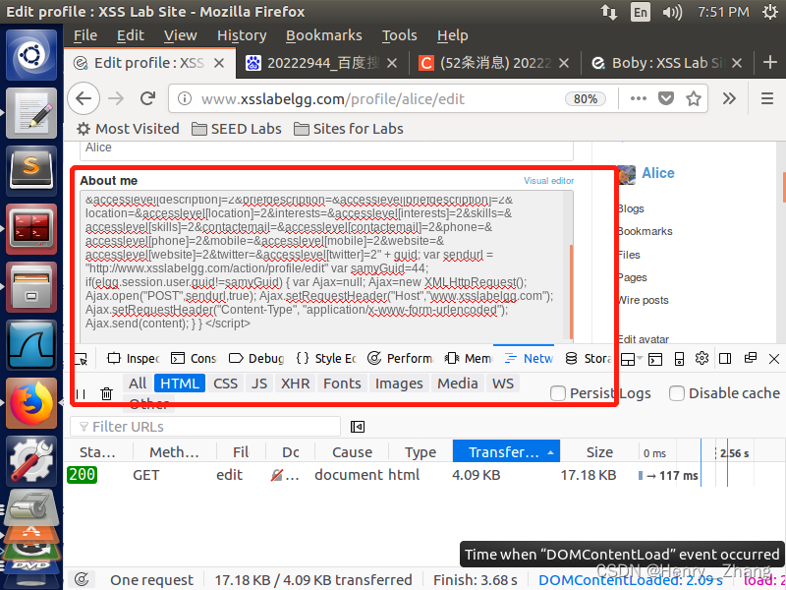This screenshot has width=786, height=590.
Task: Open the Inspector devtools panel
Action: pos(134,359)
